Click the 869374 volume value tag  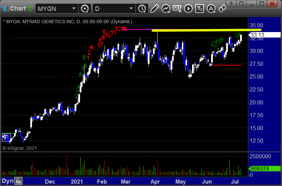pyautogui.click(x=264, y=169)
